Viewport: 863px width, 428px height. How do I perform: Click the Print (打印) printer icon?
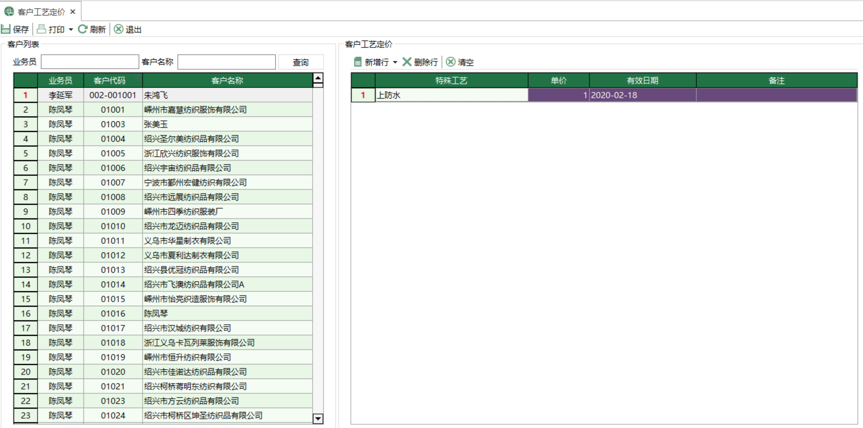(41, 29)
